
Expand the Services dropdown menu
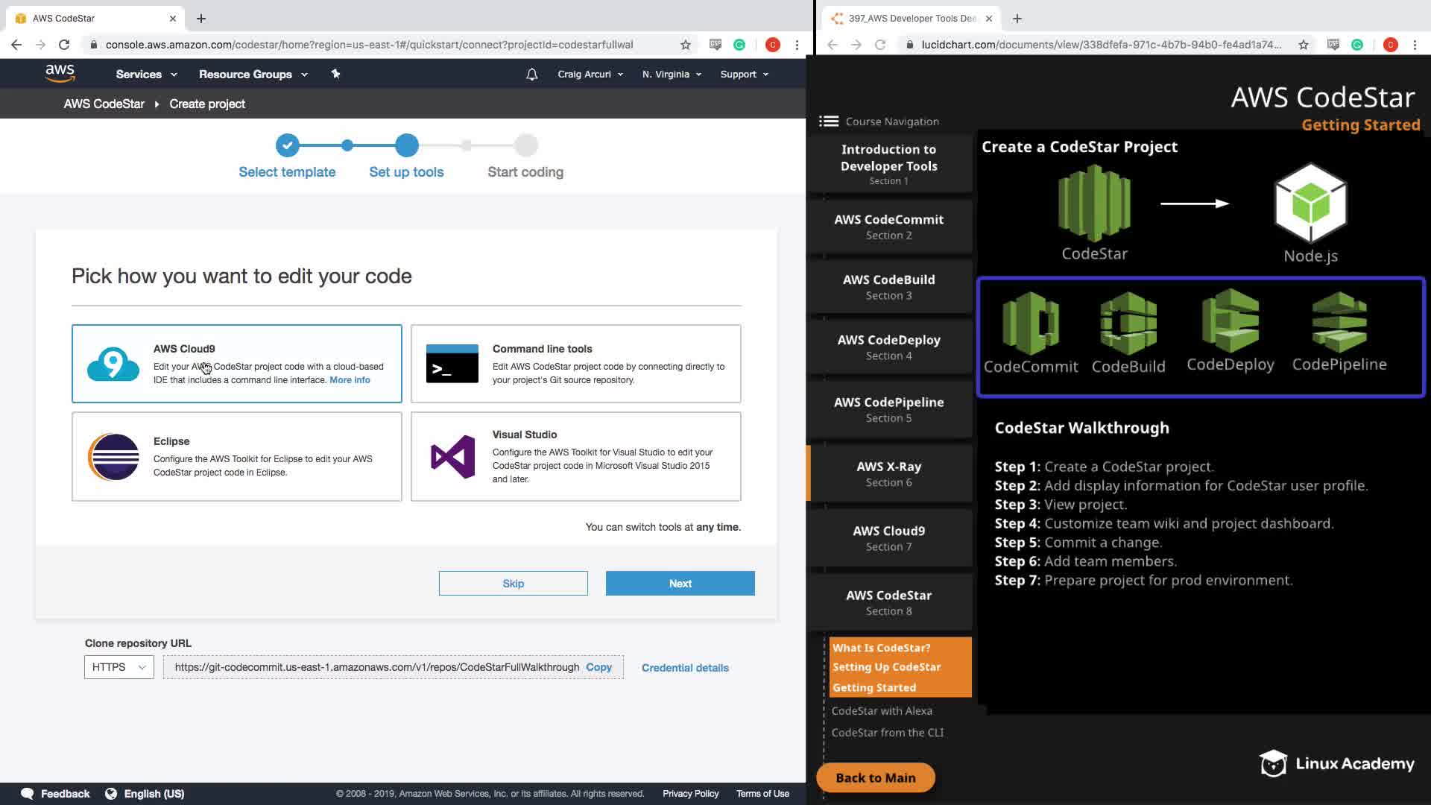[x=146, y=75]
